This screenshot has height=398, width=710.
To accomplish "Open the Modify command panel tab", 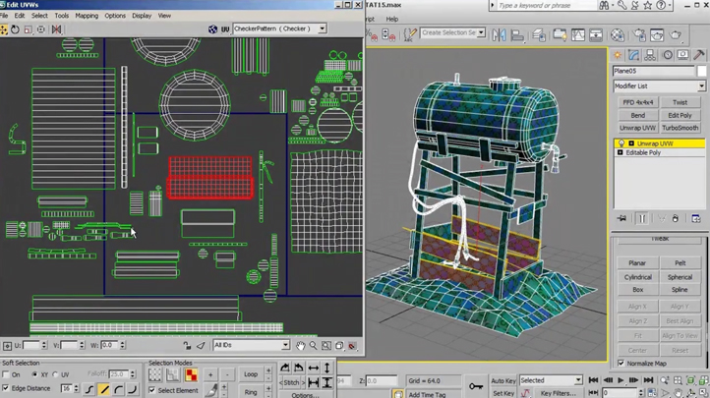I will pyautogui.click(x=633, y=55).
